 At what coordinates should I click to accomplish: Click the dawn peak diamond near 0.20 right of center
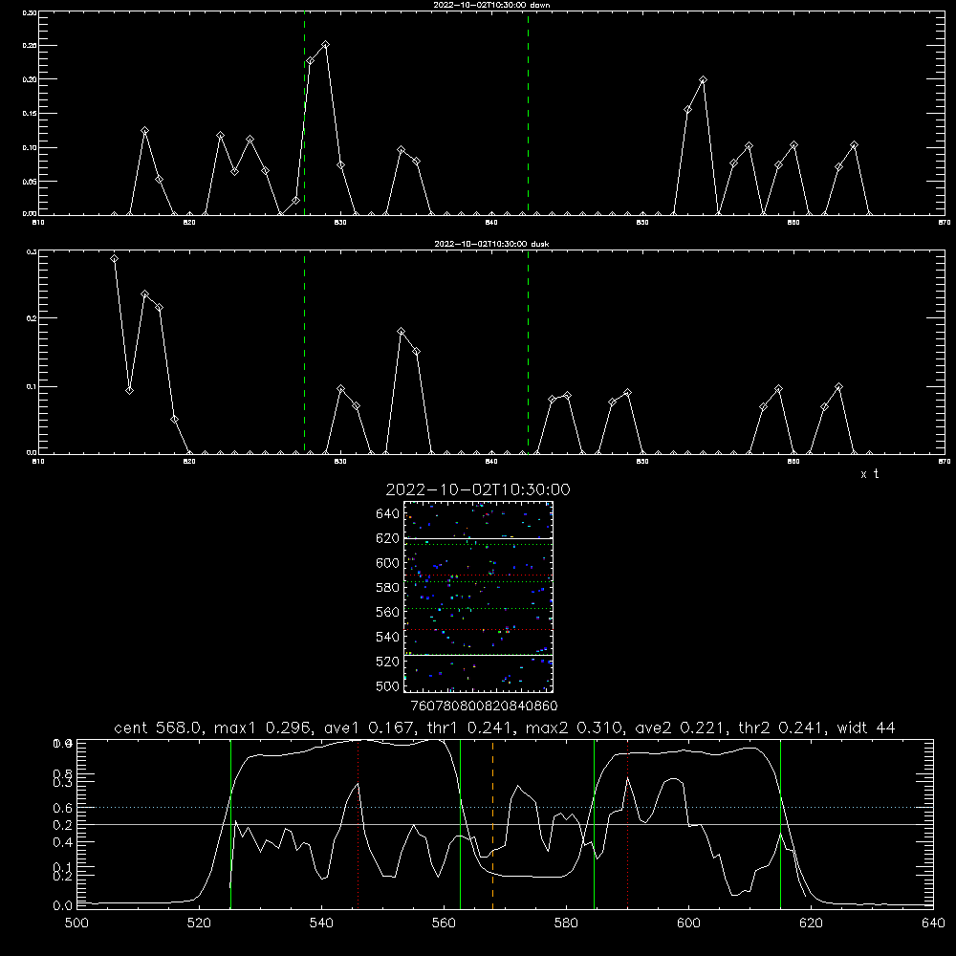(x=703, y=80)
